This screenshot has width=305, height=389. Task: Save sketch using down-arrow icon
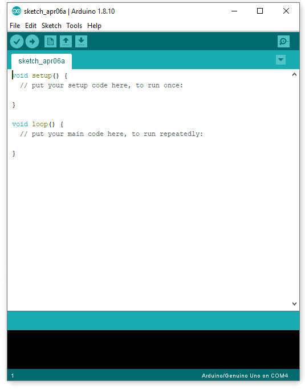pos(81,42)
